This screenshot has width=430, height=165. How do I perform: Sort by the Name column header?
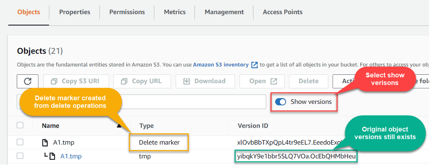pos(51,126)
